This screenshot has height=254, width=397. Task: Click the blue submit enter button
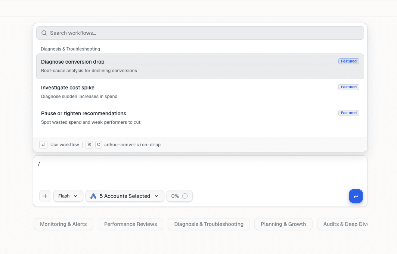(356, 196)
